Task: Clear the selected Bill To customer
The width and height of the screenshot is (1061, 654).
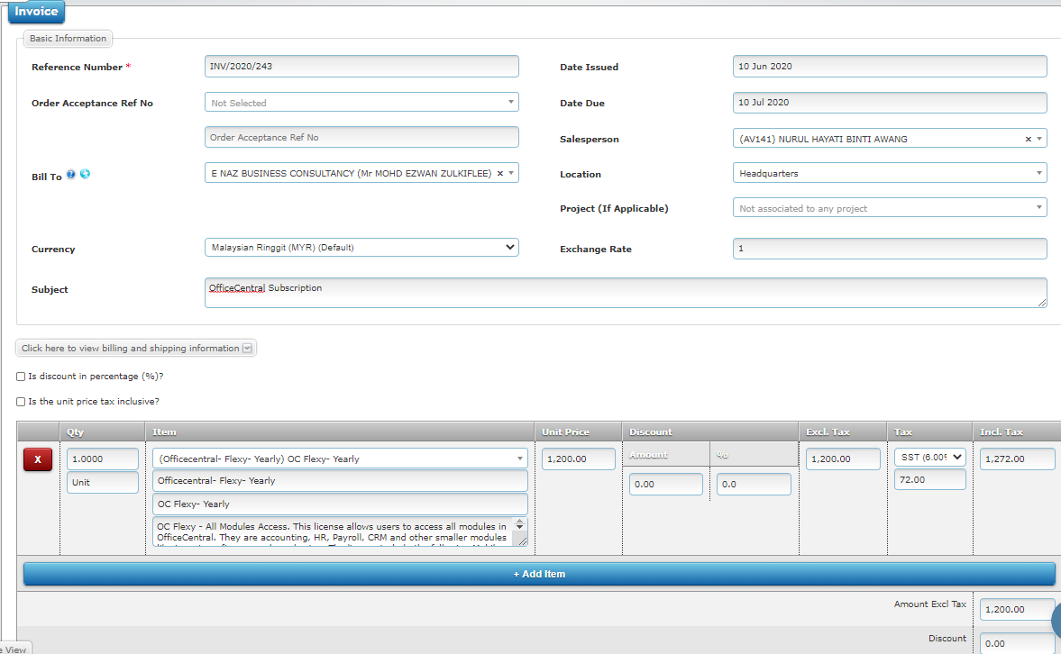Action: point(500,173)
